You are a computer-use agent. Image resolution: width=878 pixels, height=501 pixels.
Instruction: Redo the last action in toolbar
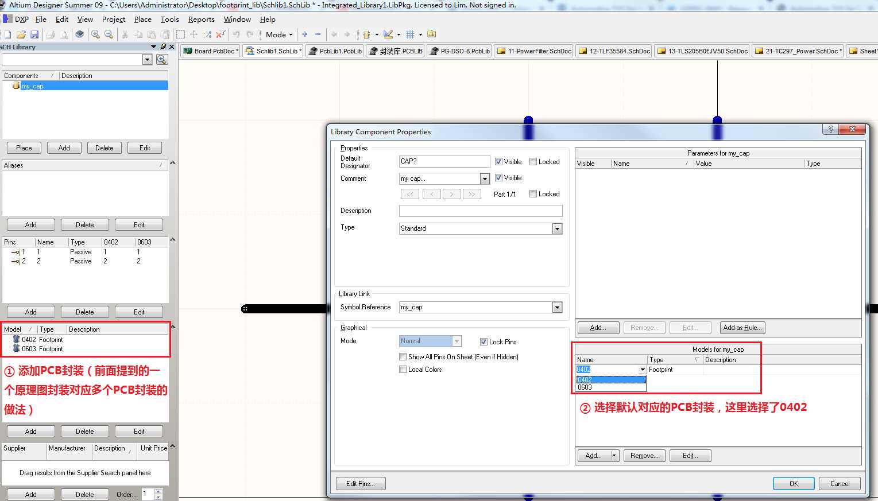pos(250,34)
